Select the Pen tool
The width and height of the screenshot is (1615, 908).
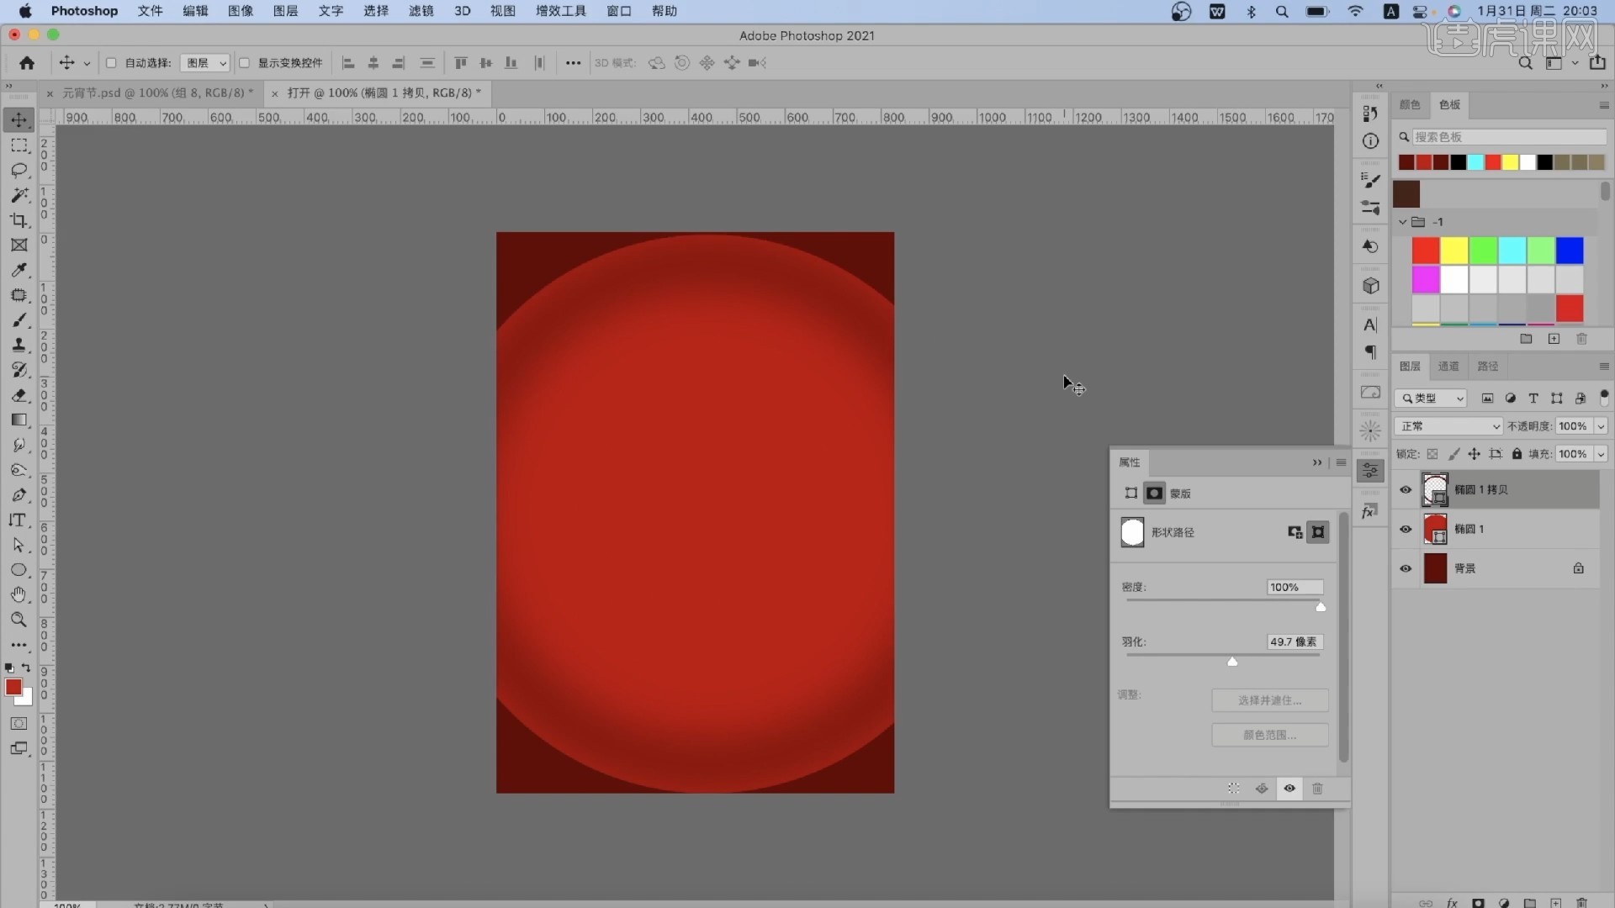(19, 495)
